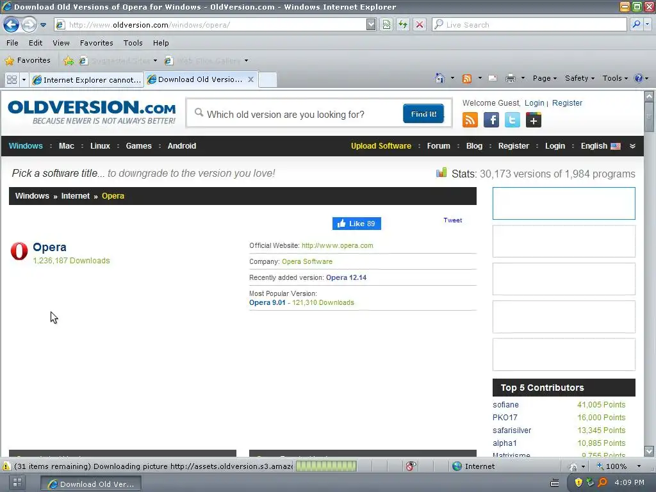Image resolution: width=656 pixels, height=492 pixels.
Task: Click the Windows Start button on taskbar
Action: click(x=17, y=482)
